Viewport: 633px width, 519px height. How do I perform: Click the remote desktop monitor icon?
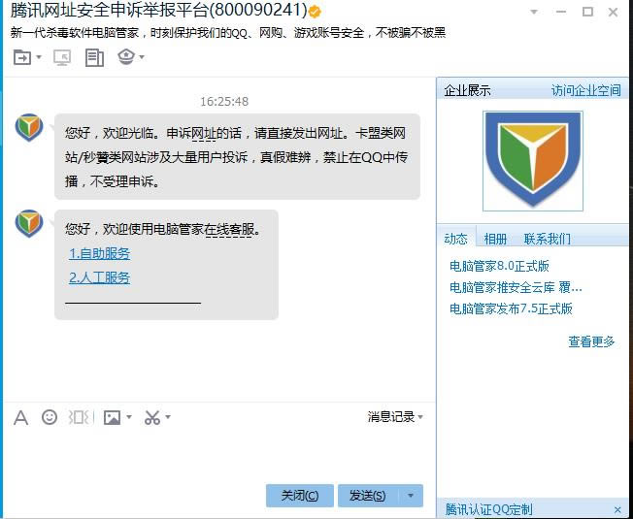(61, 57)
